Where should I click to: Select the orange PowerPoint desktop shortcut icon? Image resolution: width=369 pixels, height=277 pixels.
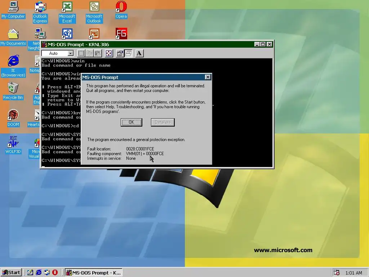[94, 34]
